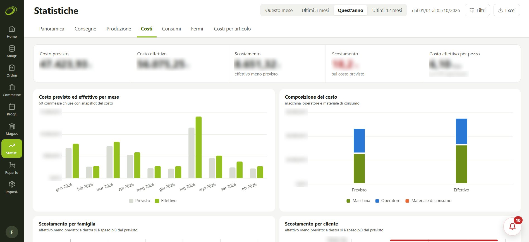
Task: Select Quest'anno period
Action: (x=350, y=10)
